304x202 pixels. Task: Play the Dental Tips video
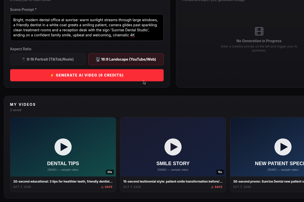pos(63,147)
